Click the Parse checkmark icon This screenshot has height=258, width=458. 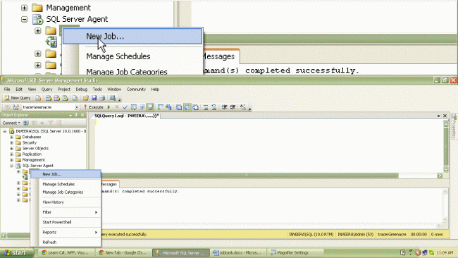[x=125, y=107]
